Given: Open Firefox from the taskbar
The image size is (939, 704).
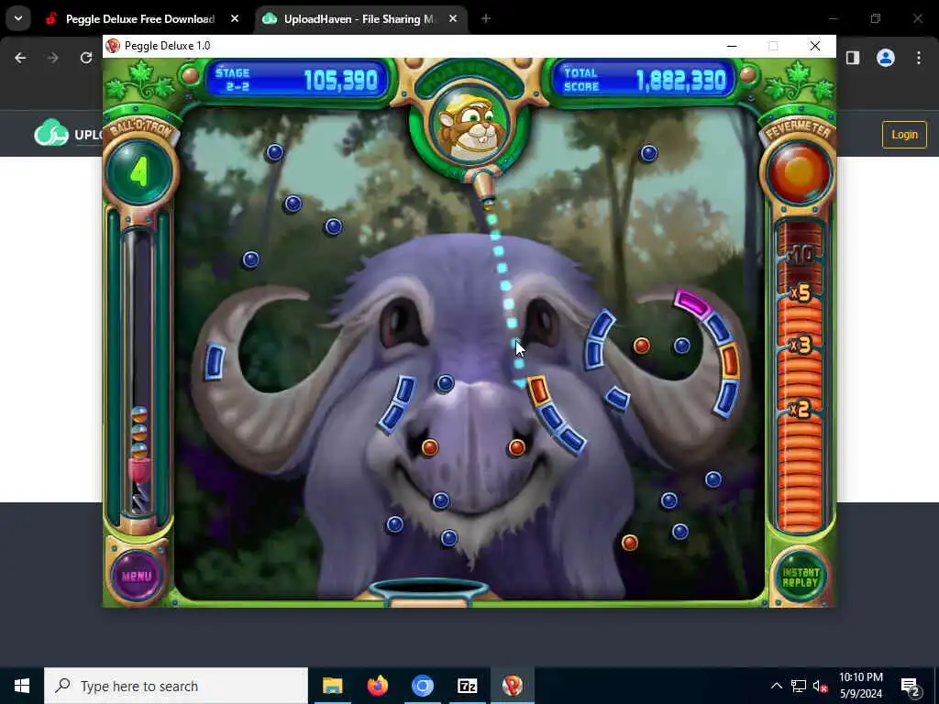Looking at the screenshot, I should (377, 686).
